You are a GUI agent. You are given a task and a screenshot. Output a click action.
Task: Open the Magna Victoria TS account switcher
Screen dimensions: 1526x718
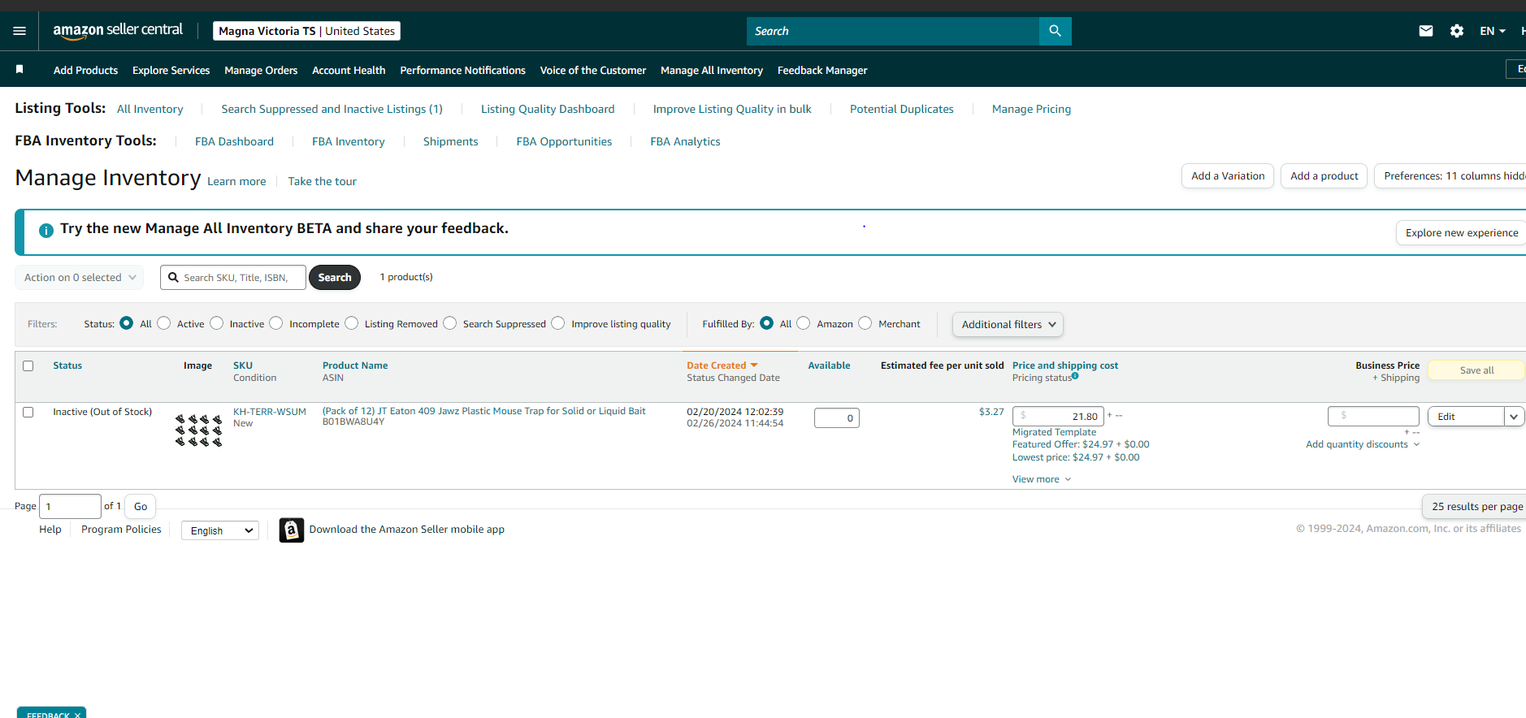click(x=306, y=31)
